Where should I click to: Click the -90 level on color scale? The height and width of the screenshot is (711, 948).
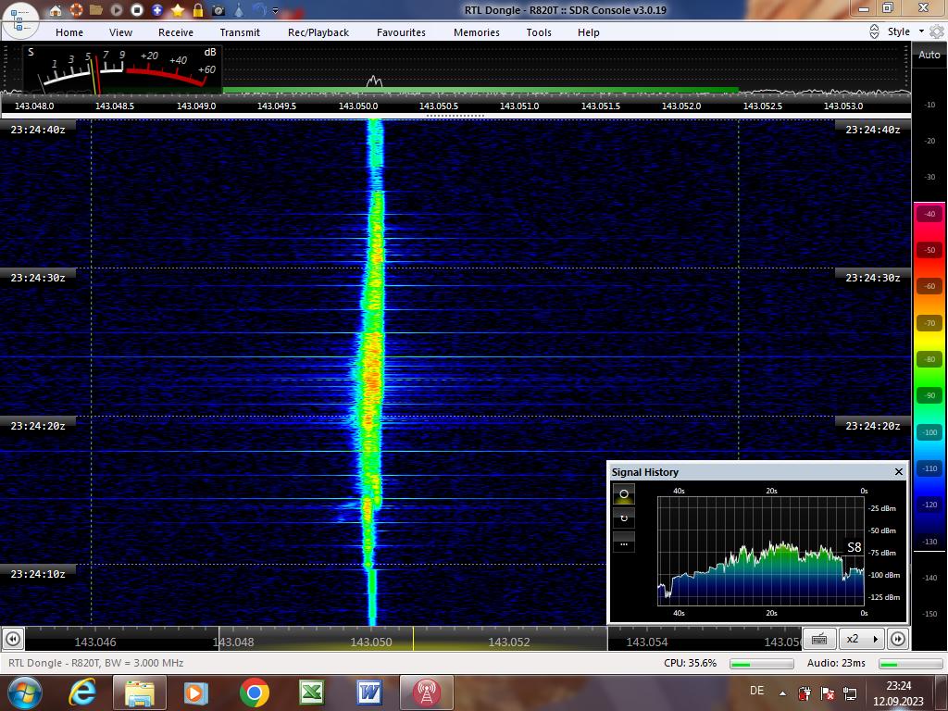929,396
